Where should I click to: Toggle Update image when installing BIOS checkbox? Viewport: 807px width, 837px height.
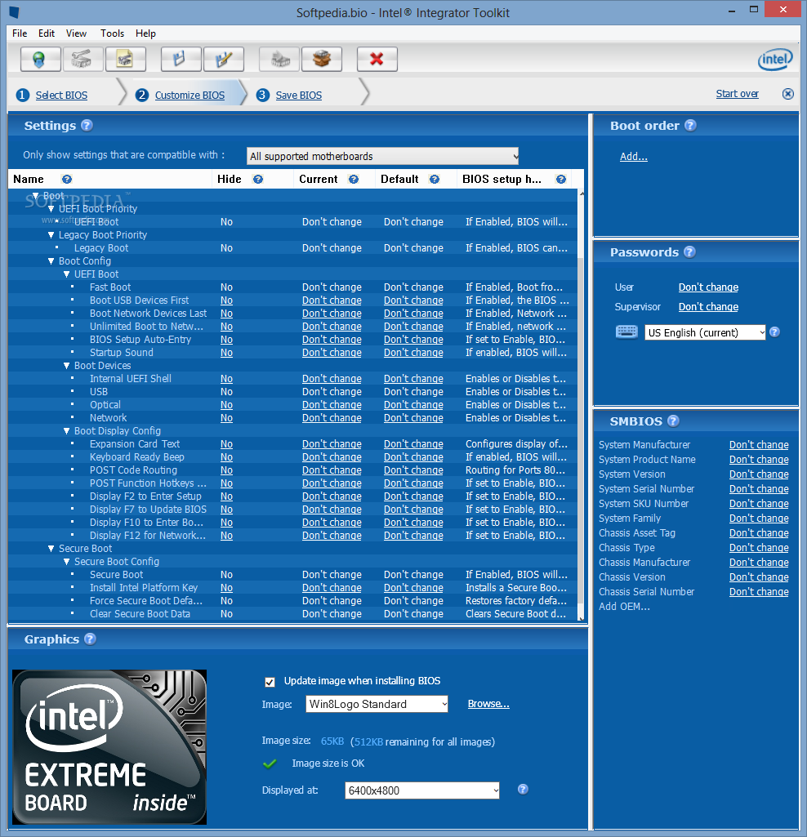(270, 682)
